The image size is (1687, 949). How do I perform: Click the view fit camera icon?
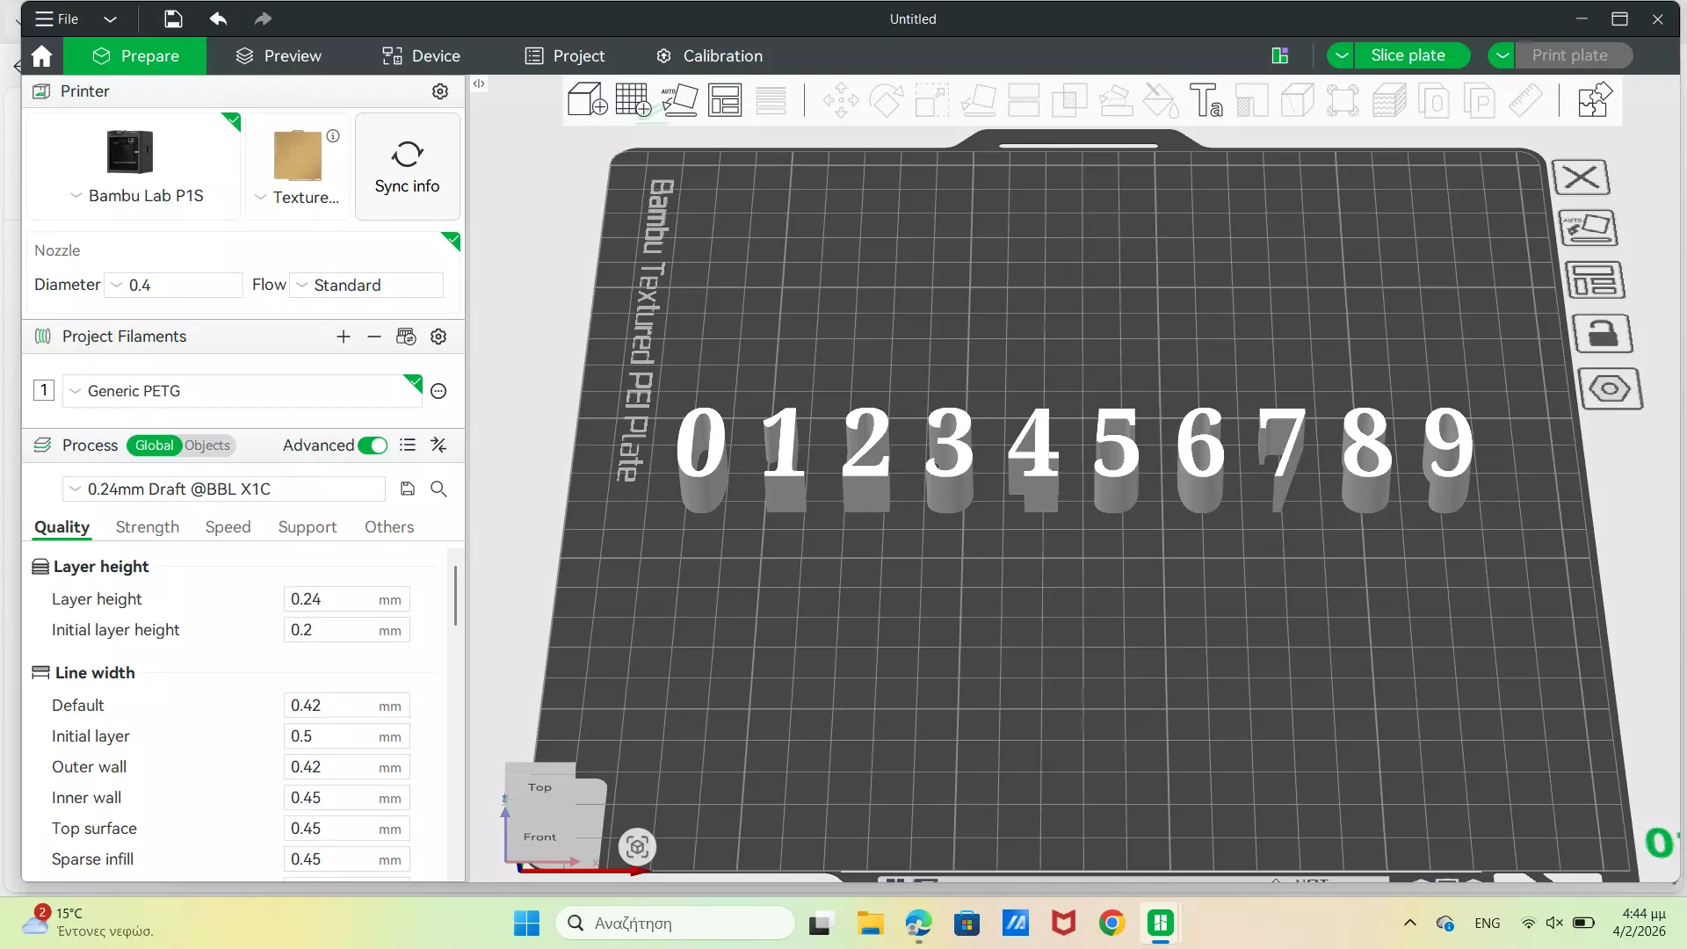[x=637, y=847]
